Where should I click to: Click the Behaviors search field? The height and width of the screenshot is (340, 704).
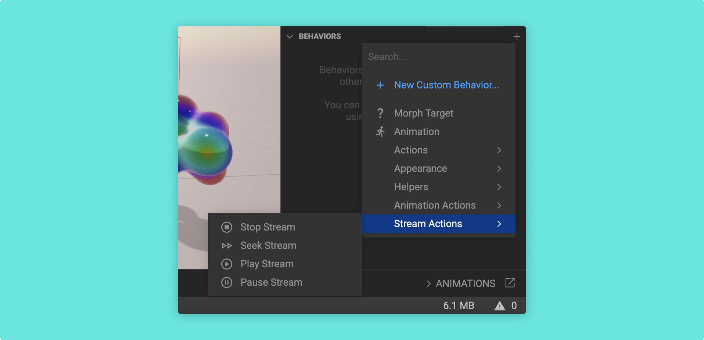click(438, 57)
